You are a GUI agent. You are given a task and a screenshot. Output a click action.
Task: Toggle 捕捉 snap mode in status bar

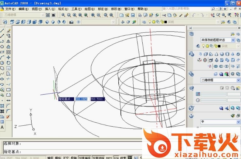(x=50, y=157)
